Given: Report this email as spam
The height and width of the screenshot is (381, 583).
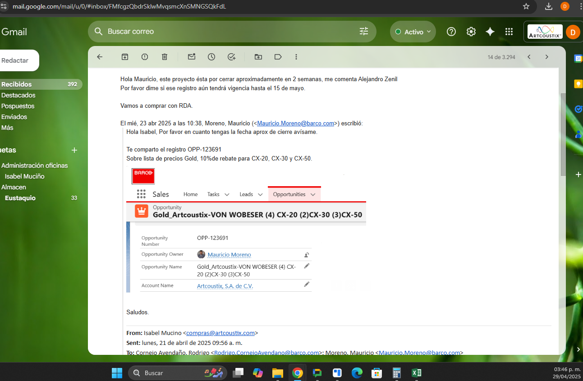Looking at the screenshot, I should click(145, 57).
